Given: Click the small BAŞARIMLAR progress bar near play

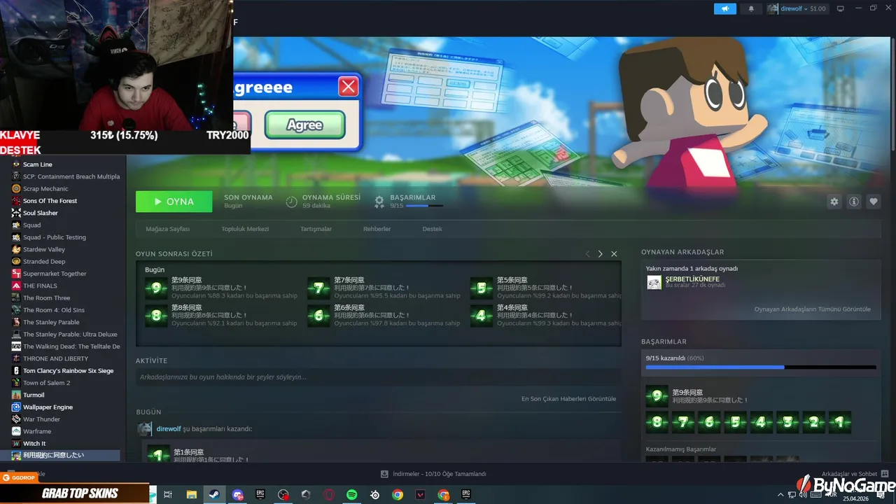Looking at the screenshot, I should tap(424, 206).
